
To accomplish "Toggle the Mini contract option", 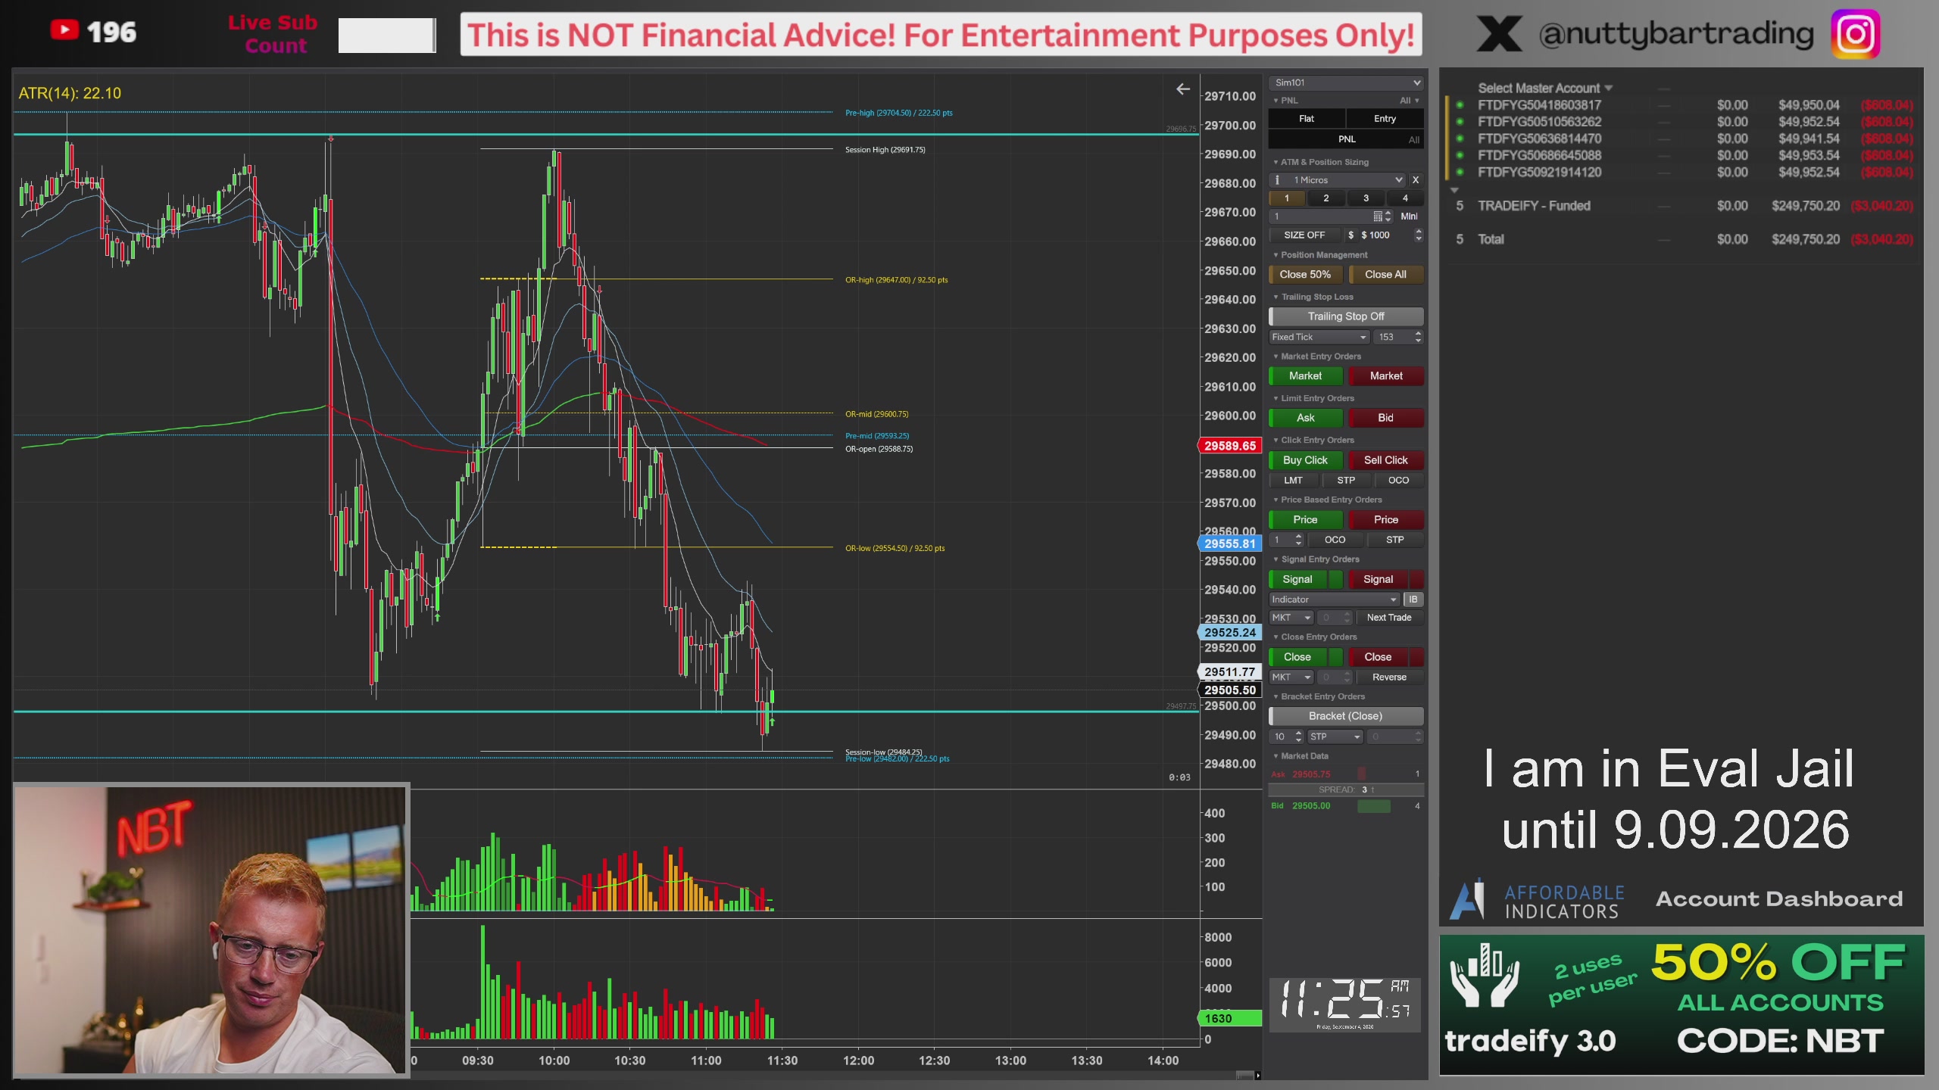I will pos(1409,216).
